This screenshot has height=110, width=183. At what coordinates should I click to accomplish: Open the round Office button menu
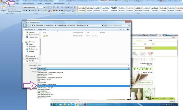coord(2,1)
